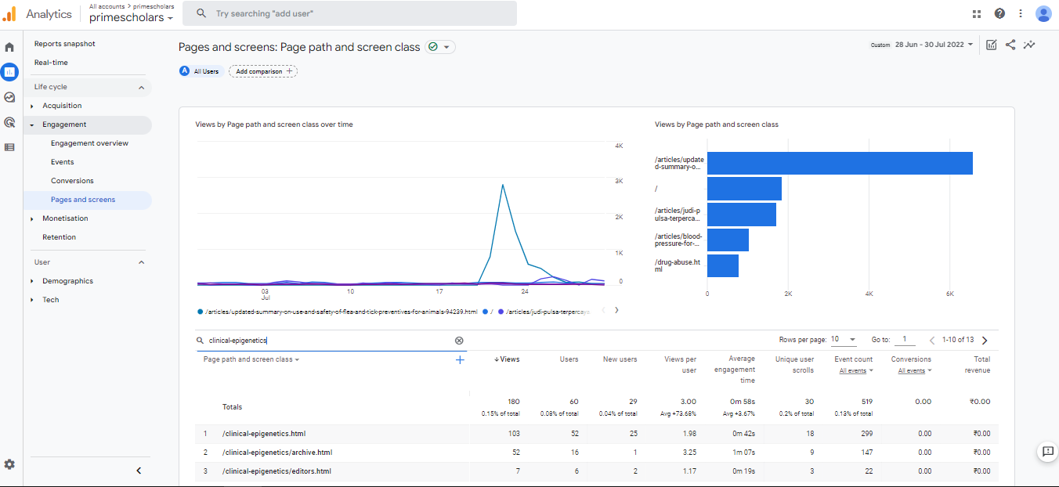Collapse the Life cycle section

click(141, 87)
